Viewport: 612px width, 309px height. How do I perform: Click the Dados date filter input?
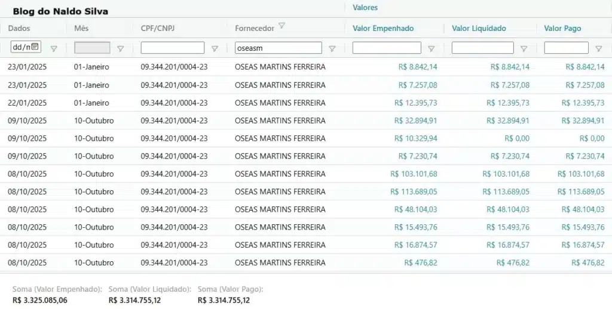coord(26,47)
